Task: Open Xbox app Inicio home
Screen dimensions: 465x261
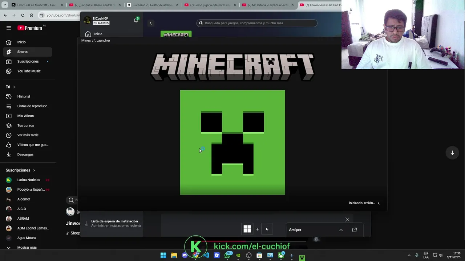Action: pos(94,34)
